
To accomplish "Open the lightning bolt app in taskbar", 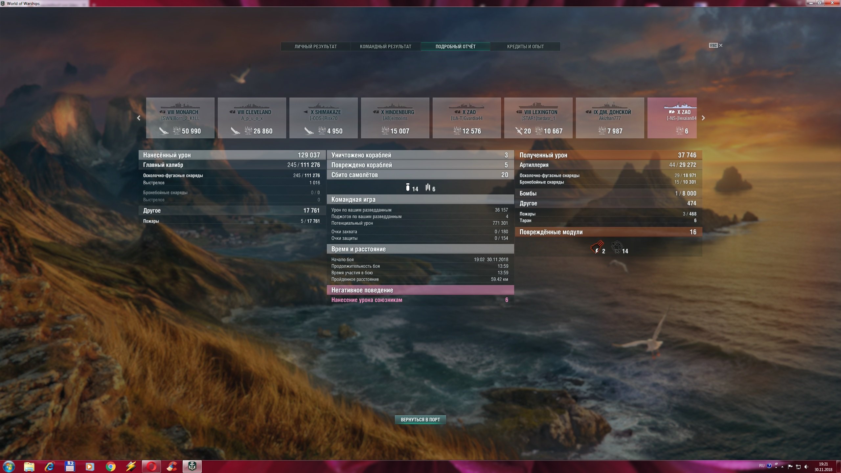I will [x=131, y=466].
